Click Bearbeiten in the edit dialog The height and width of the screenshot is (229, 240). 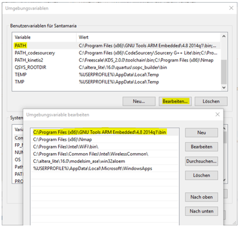201,147
